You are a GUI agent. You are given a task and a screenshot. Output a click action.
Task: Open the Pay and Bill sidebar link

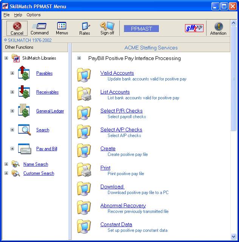click(46, 149)
